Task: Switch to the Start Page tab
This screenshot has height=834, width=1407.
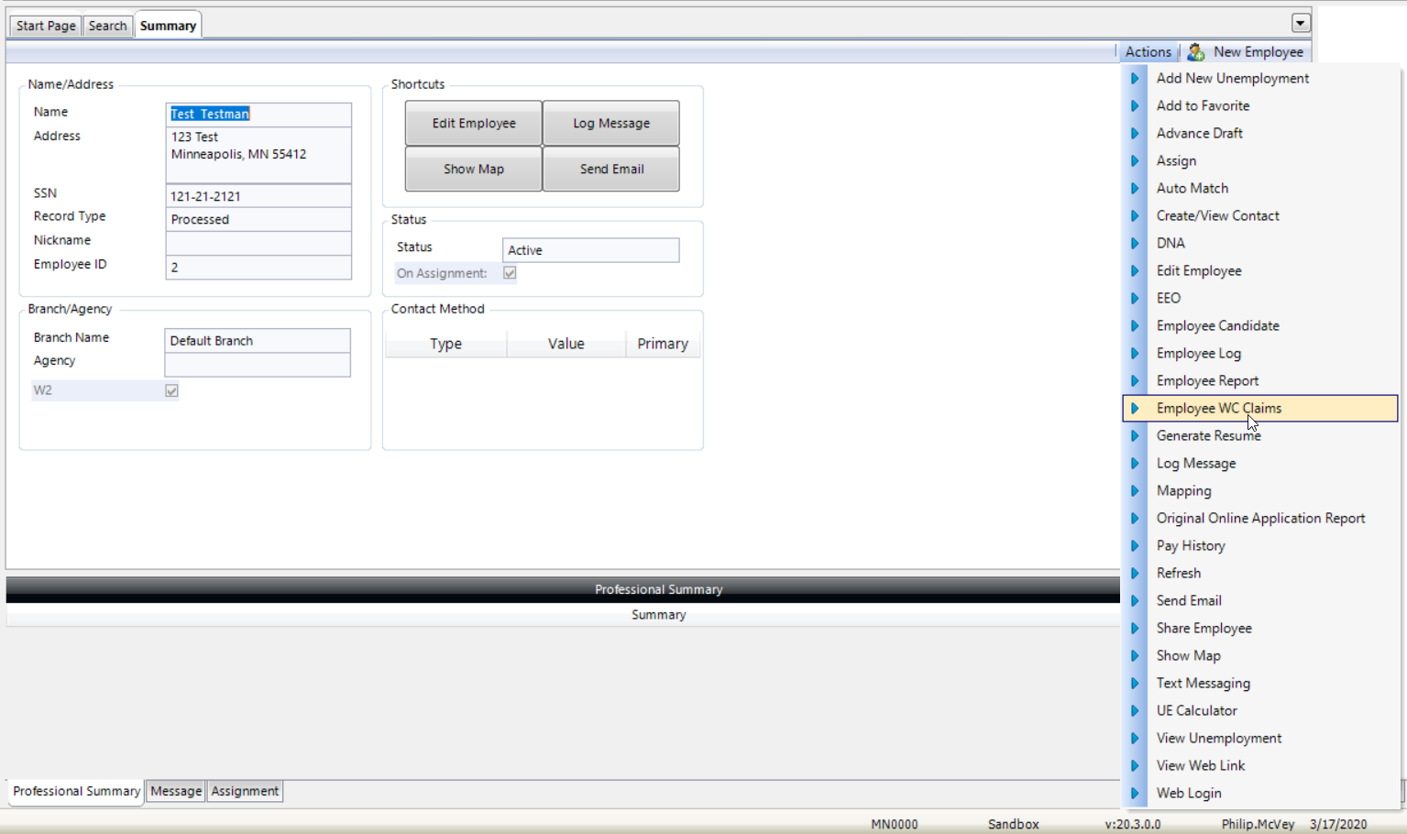Action: [46, 26]
